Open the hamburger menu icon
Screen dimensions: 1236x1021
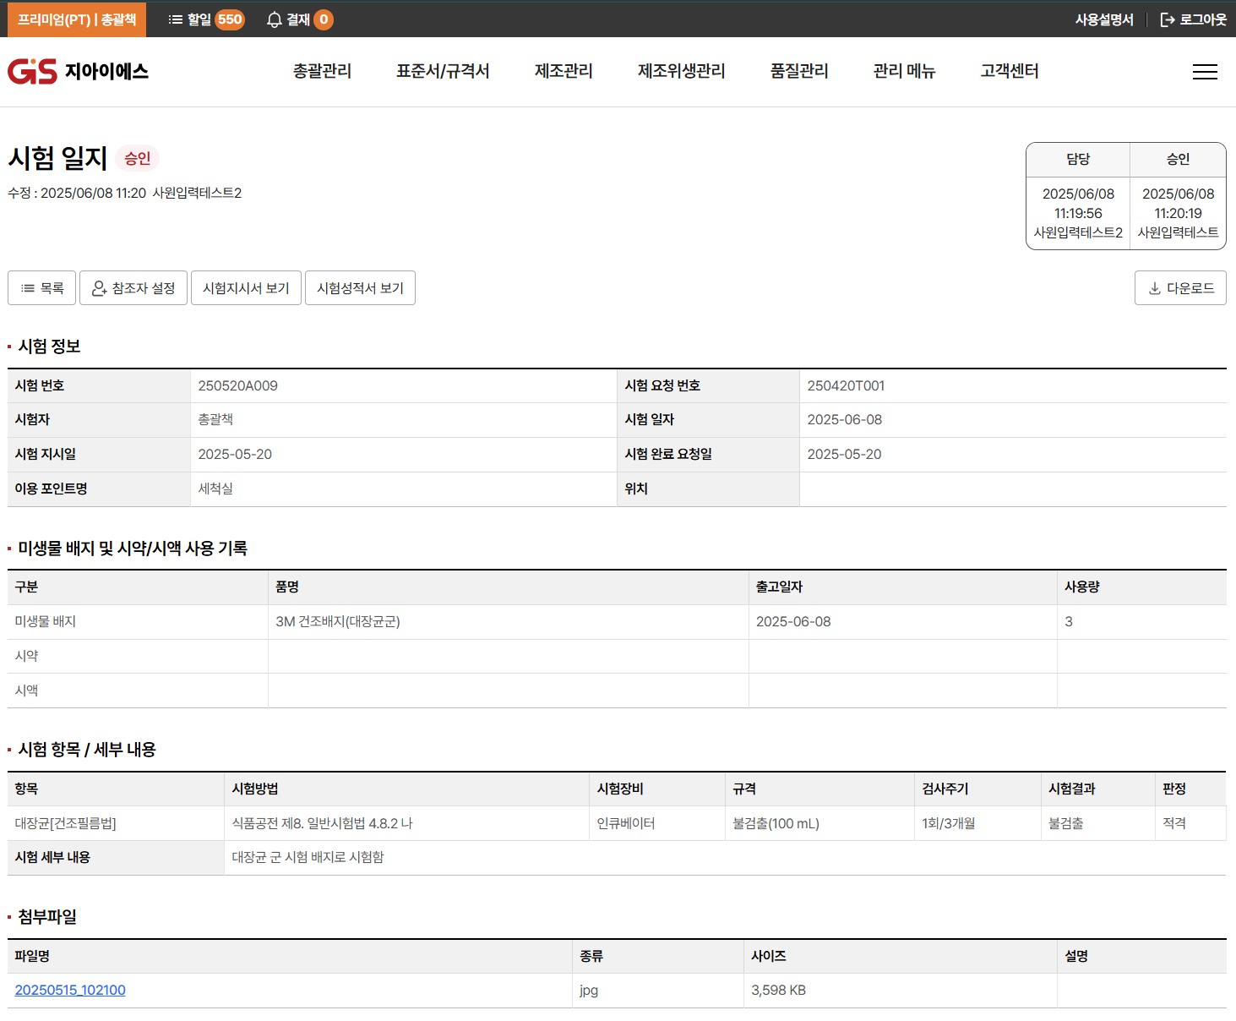[x=1205, y=72]
